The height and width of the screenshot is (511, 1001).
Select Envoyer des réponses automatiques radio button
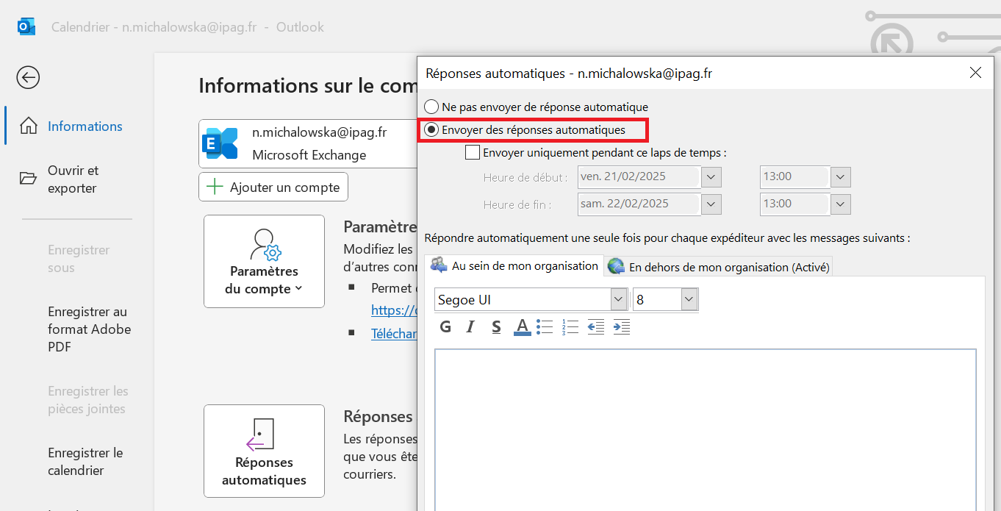(432, 129)
